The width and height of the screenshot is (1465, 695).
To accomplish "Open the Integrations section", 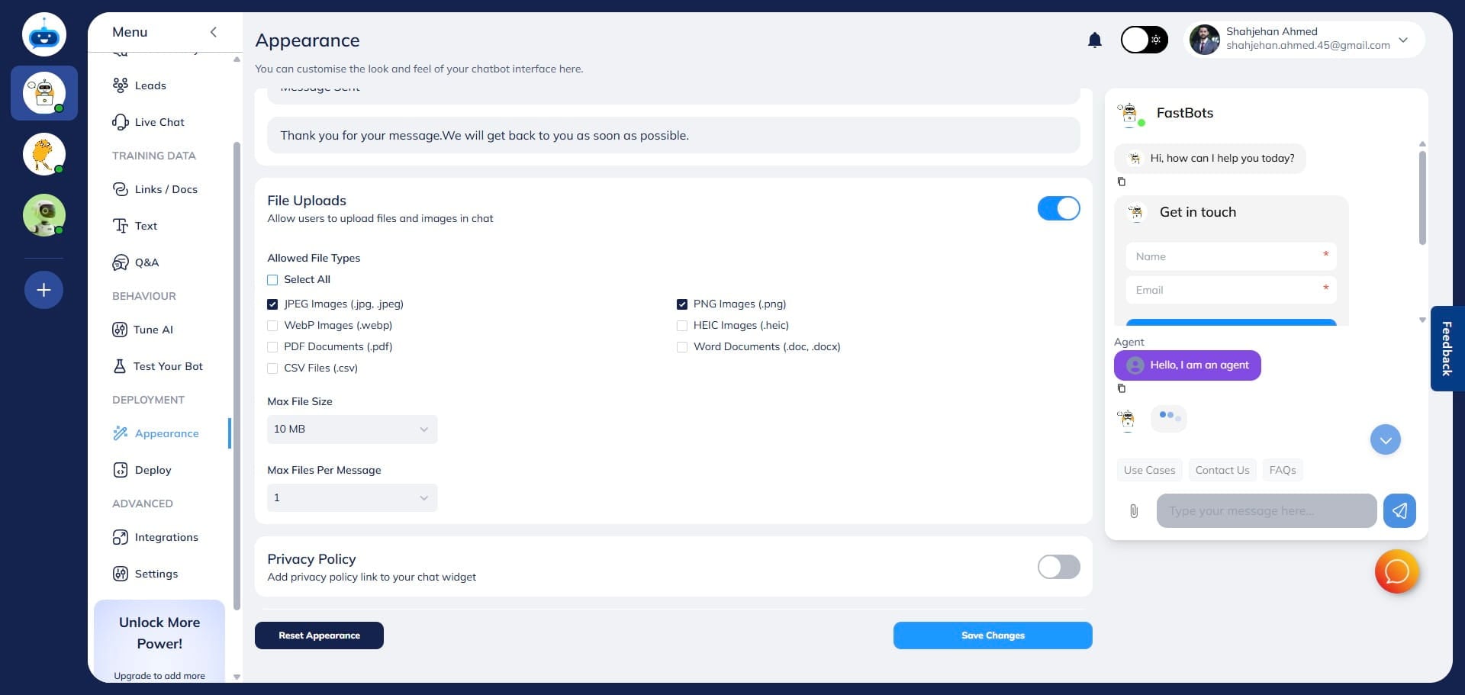I will point(165,537).
